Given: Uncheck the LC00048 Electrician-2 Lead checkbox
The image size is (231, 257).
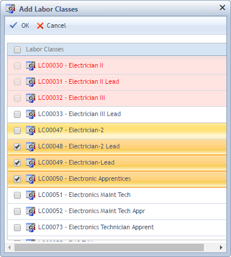Looking at the screenshot, I should pyautogui.click(x=17, y=147).
